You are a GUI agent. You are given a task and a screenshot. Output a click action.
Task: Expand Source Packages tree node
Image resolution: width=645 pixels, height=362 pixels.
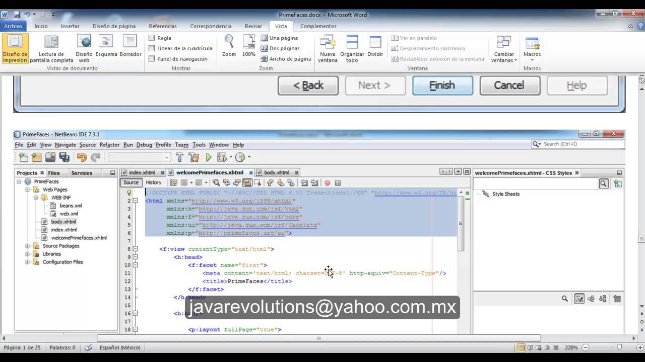coord(27,246)
